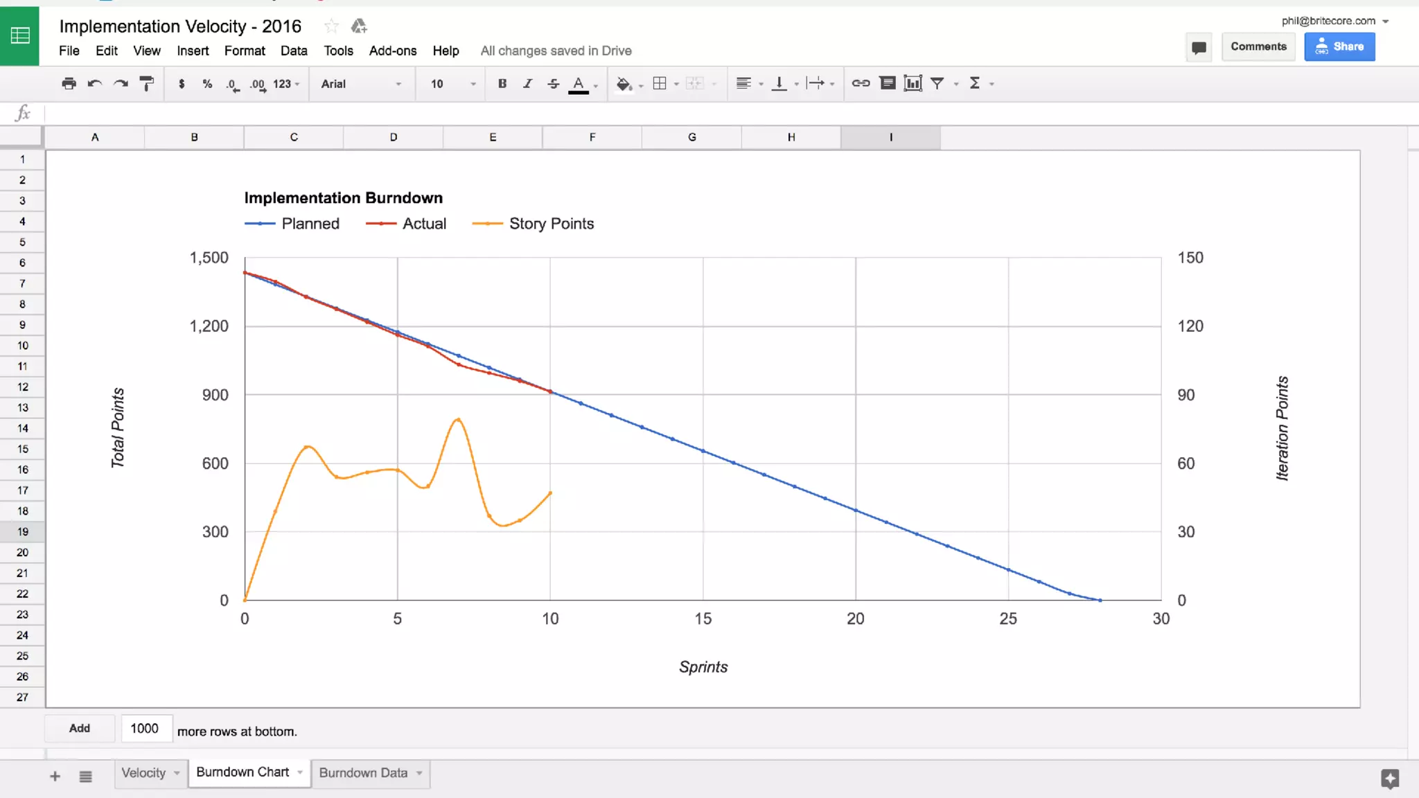Expand the Burndown Data tab menu arrow

[x=420, y=773]
